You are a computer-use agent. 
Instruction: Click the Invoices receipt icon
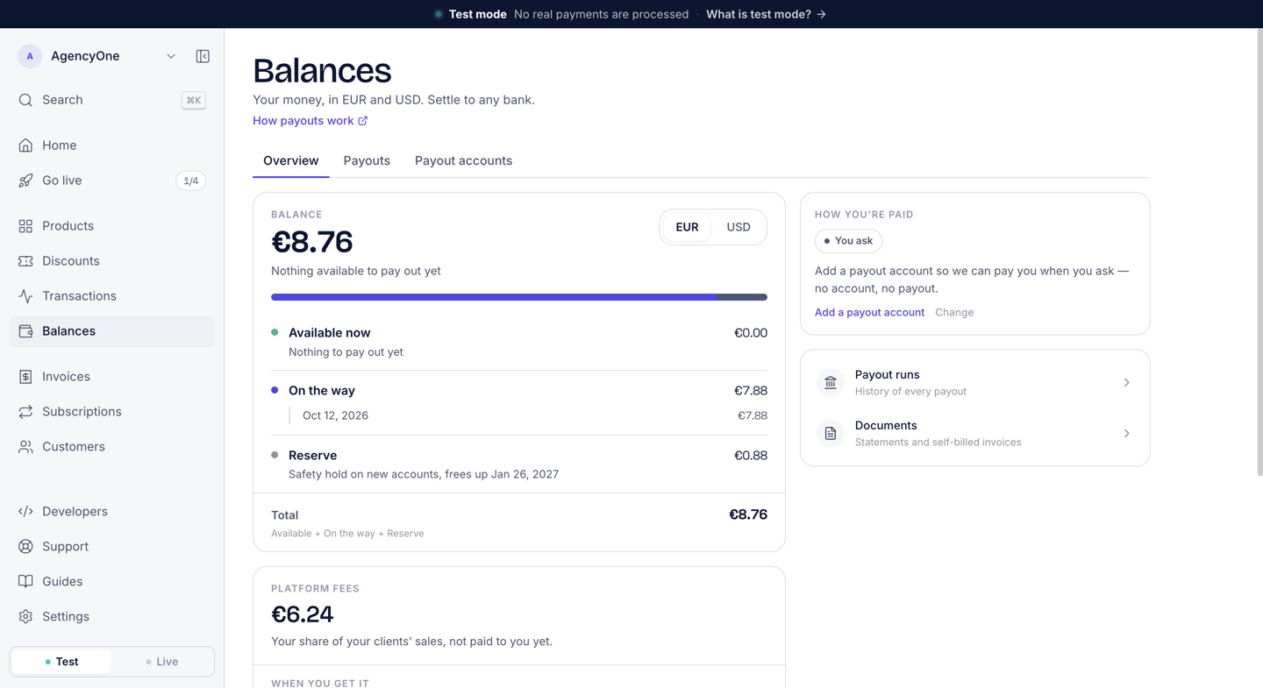point(25,377)
